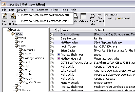Select OpenDay Voting List message
Viewport: 135px width, 92px height.
point(92,67)
